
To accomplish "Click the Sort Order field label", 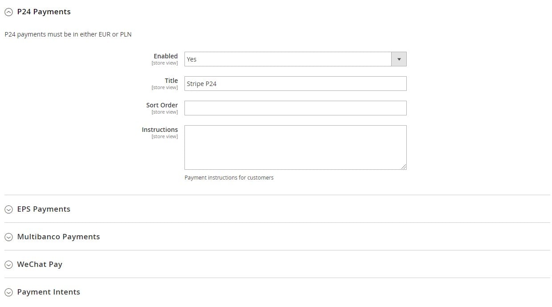I will point(162,105).
